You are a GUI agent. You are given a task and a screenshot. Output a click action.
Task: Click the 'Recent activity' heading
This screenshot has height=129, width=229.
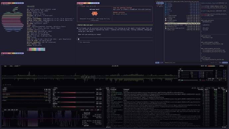coord(119,13)
